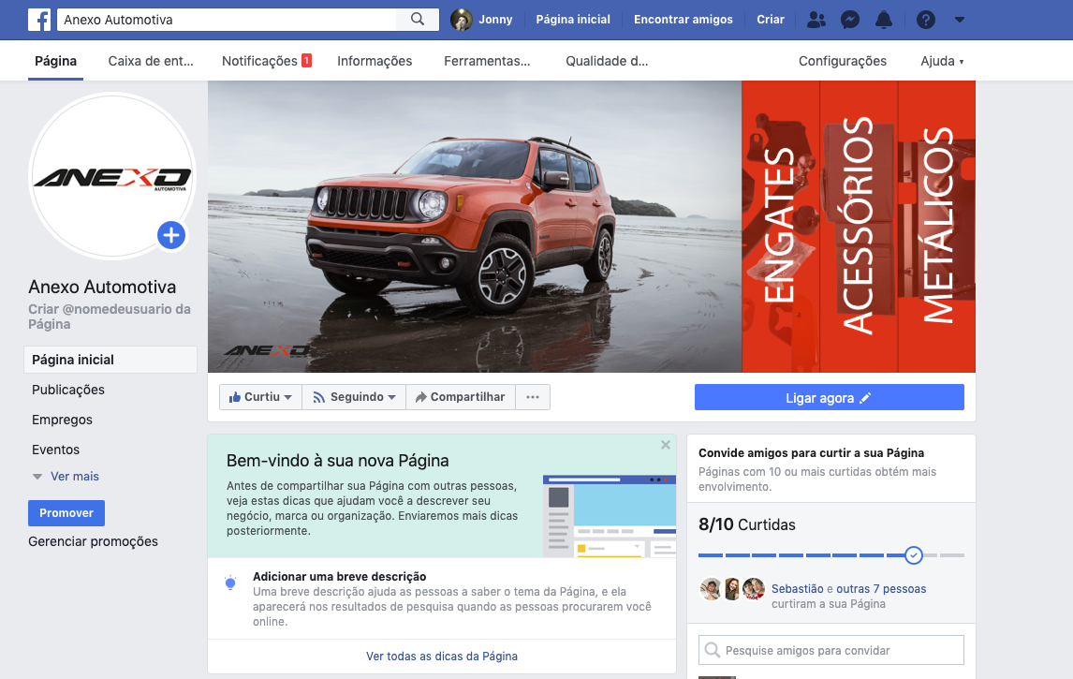Open the Qualidade tab

(607, 61)
